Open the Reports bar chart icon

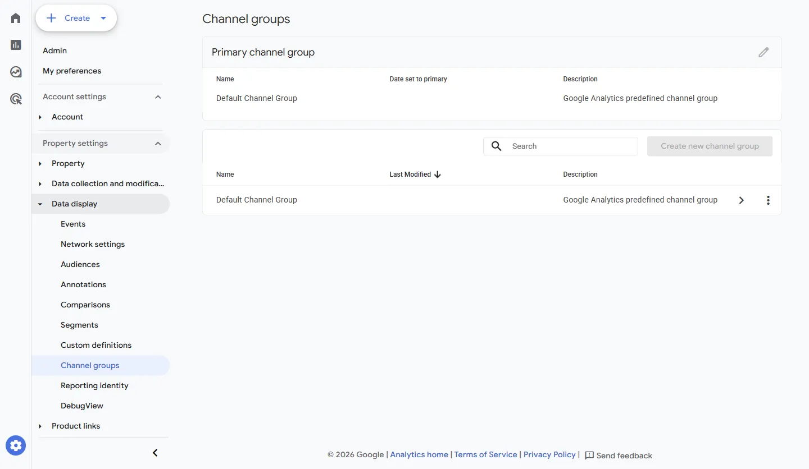(x=16, y=45)
